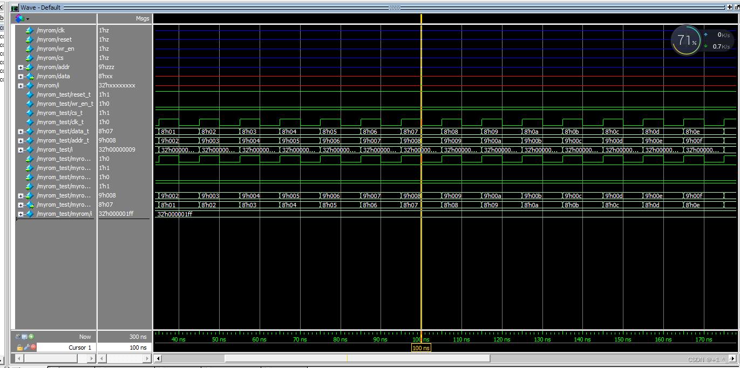Click /myrom_test/addr_t signal icon

pyautogui.click(x=30, y=140)
